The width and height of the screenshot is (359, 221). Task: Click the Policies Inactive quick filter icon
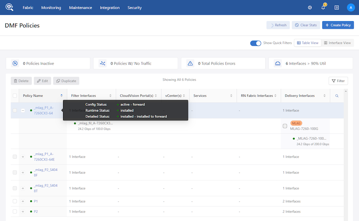point(15,63)
